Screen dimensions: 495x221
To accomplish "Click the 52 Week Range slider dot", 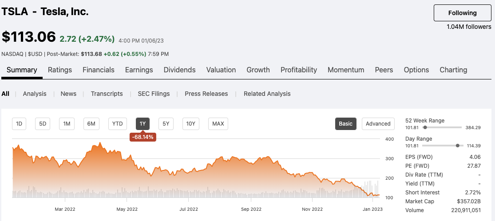I will [x=425, y=127].
